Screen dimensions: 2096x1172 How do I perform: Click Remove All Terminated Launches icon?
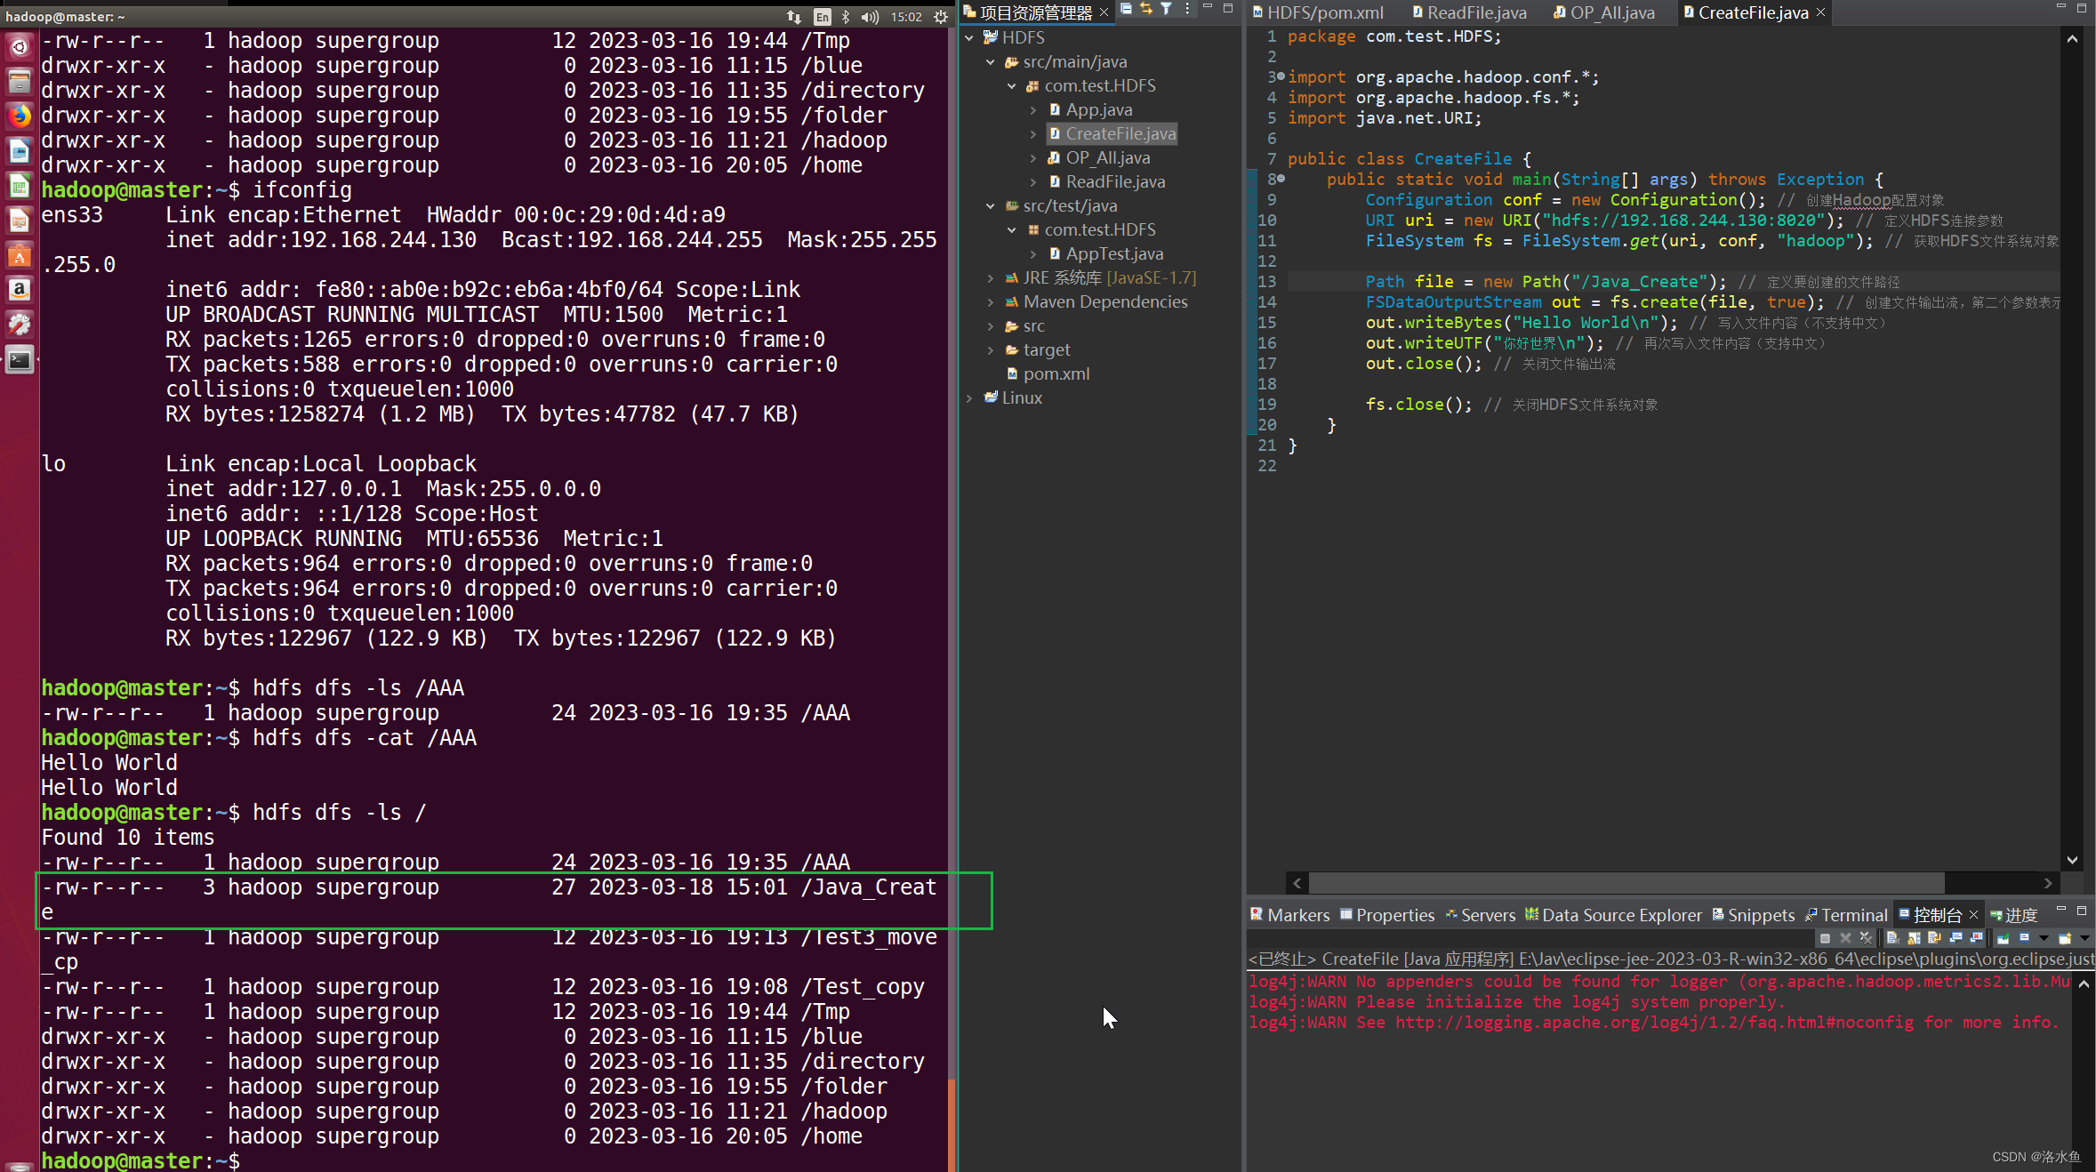click(1866, 938)
